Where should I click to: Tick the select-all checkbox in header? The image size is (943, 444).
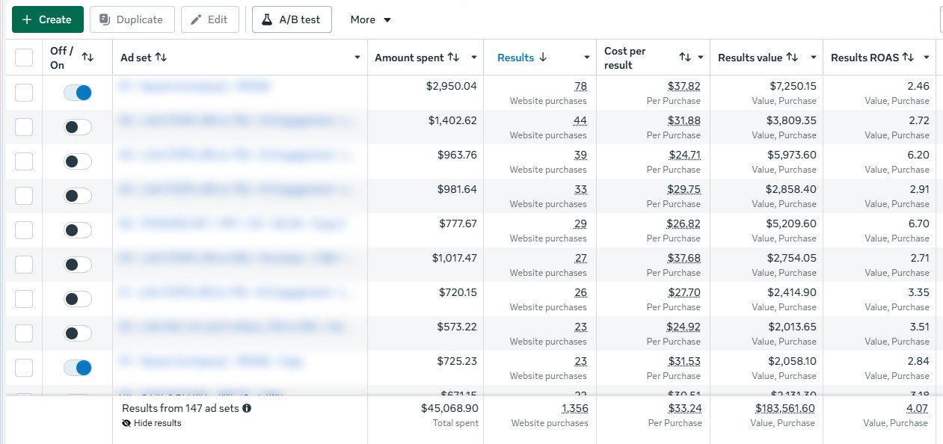coord(24,58)
